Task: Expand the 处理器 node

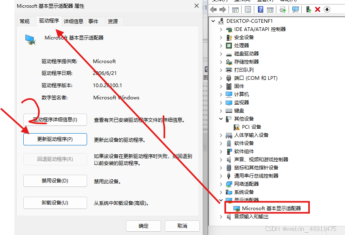Action: pos(221,46)
